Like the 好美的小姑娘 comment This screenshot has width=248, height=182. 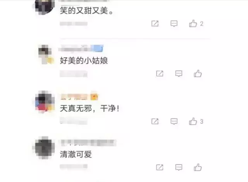point(198,73)
